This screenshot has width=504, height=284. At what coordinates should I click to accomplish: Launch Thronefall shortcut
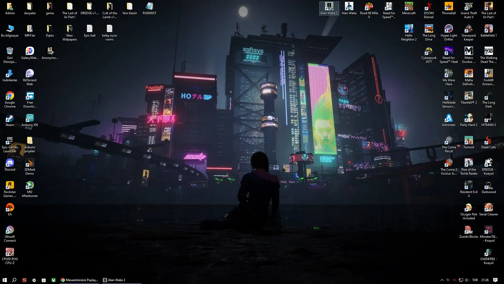point(449,8)
